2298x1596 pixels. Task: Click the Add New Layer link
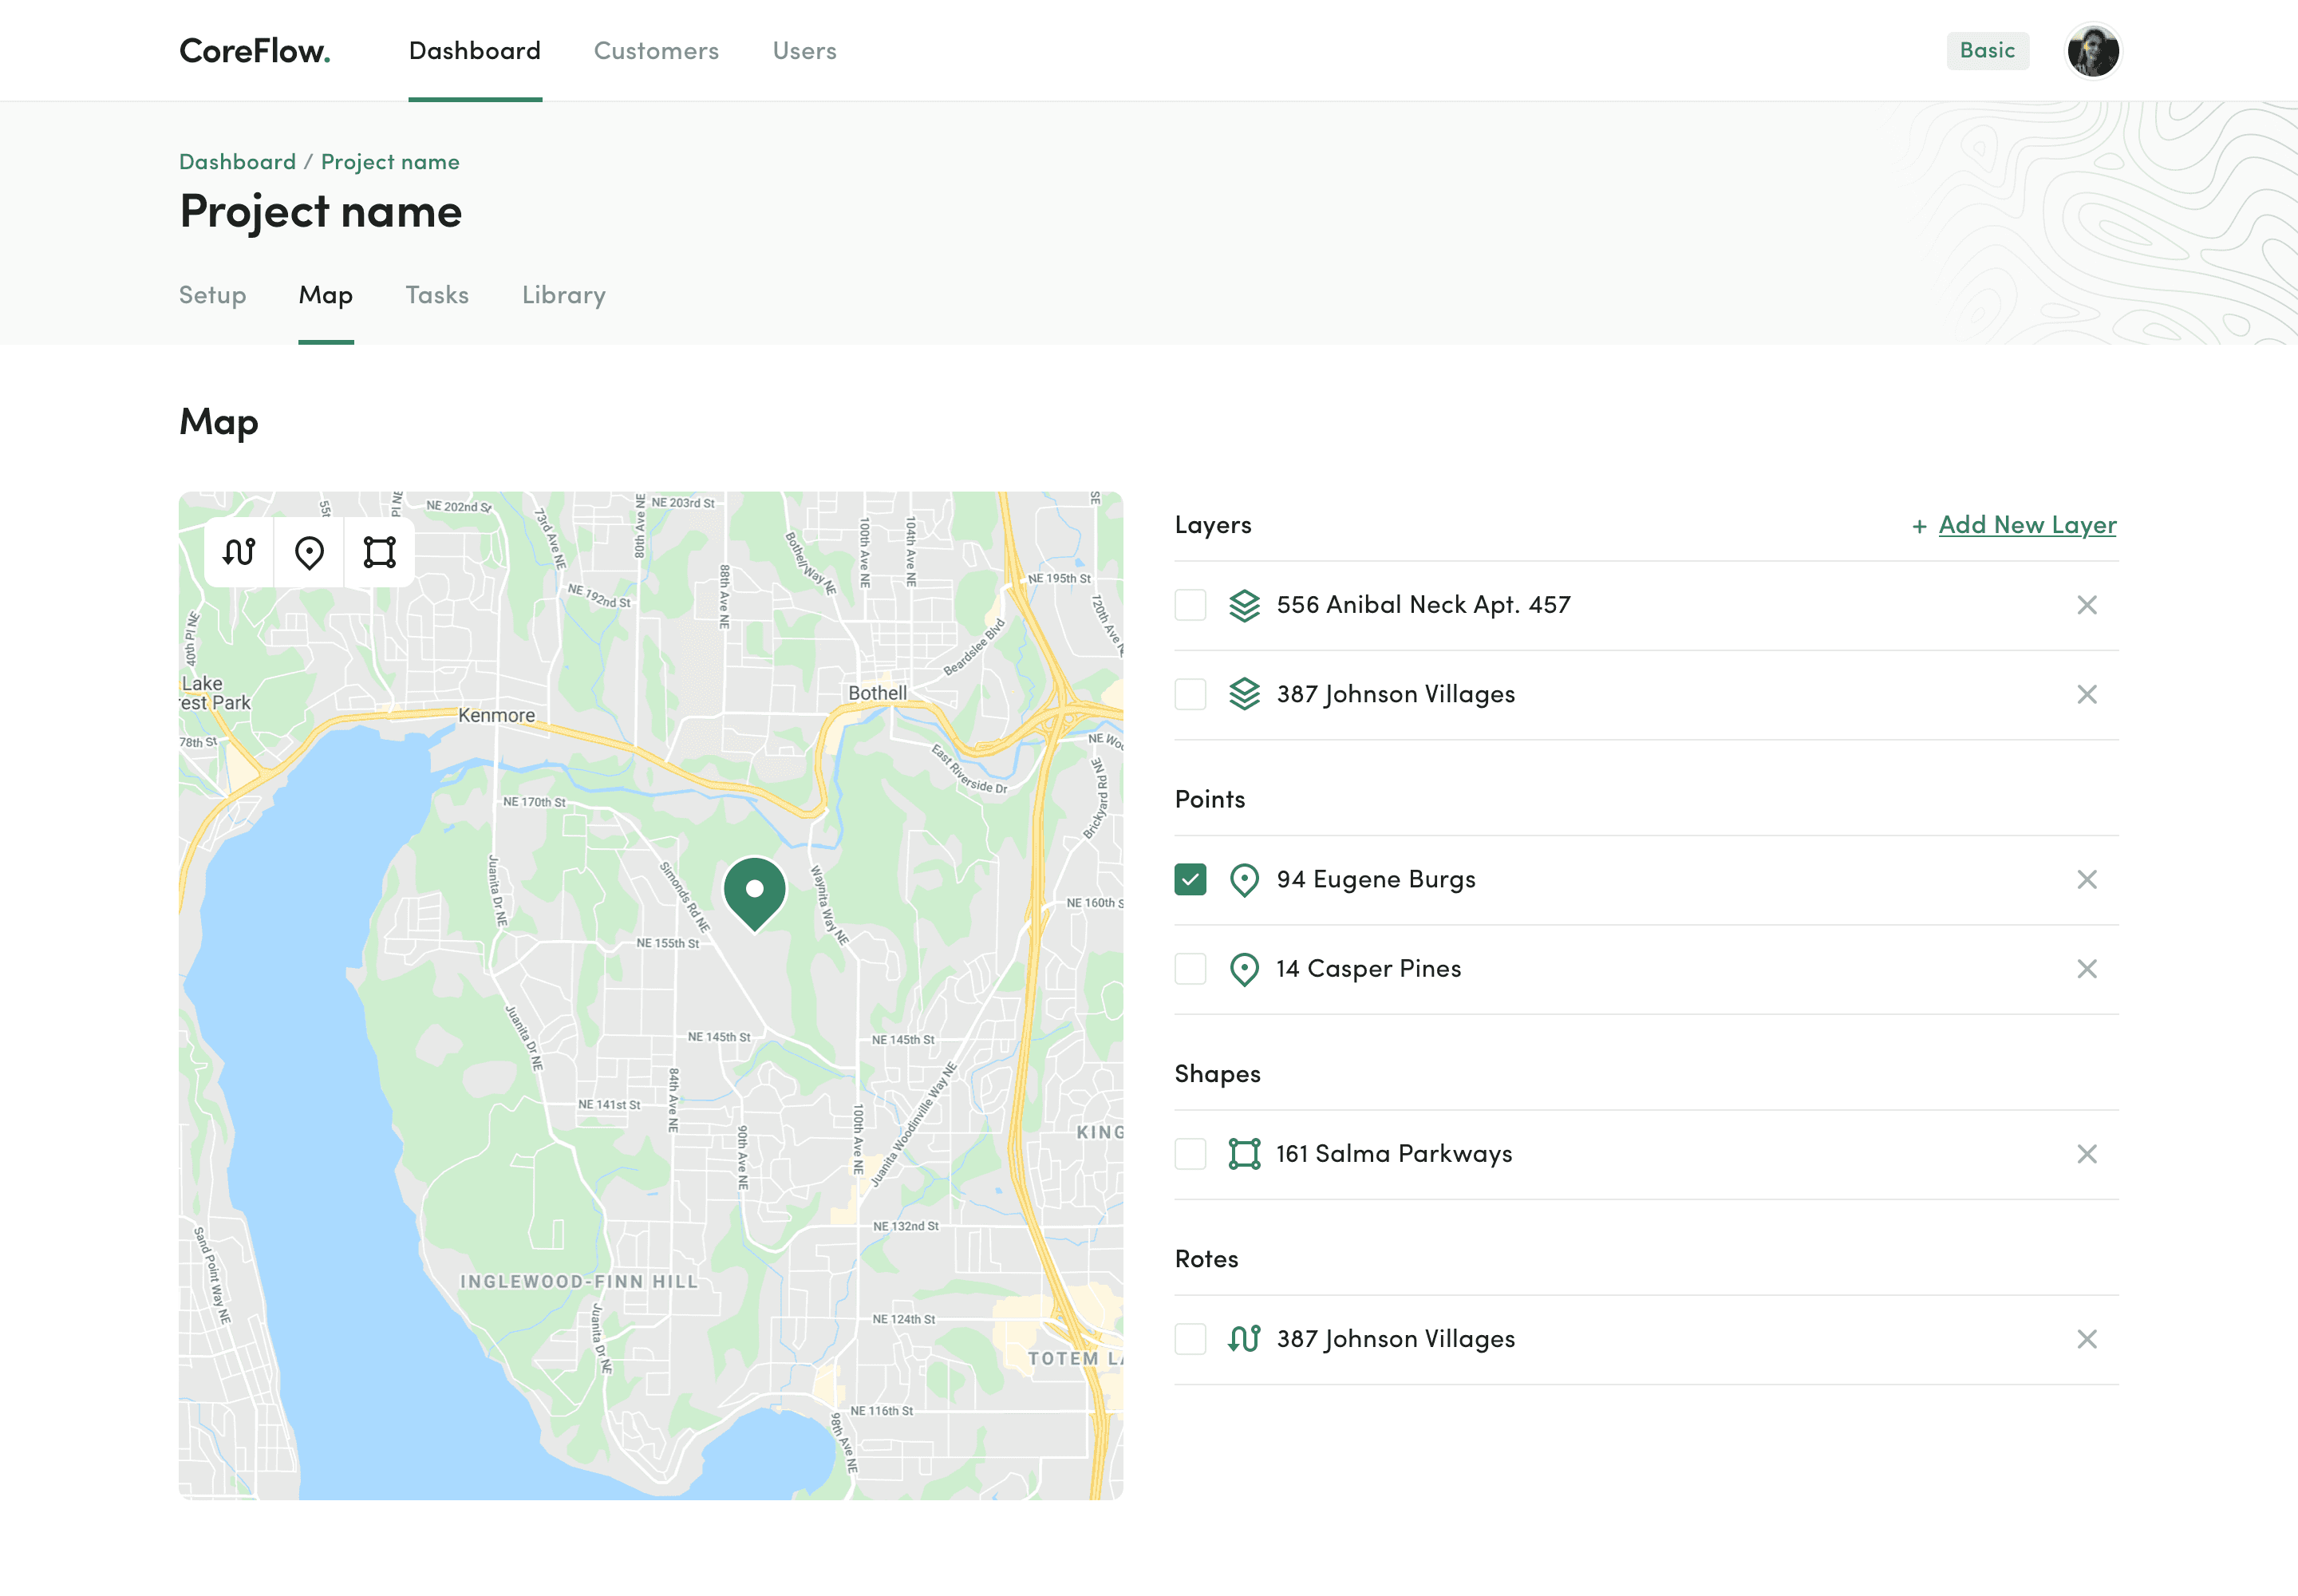2027,525
